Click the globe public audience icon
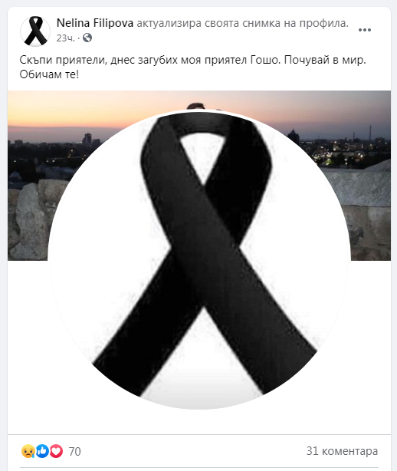The height and width of the screenshot is (471, 397). tap(87, 38)
